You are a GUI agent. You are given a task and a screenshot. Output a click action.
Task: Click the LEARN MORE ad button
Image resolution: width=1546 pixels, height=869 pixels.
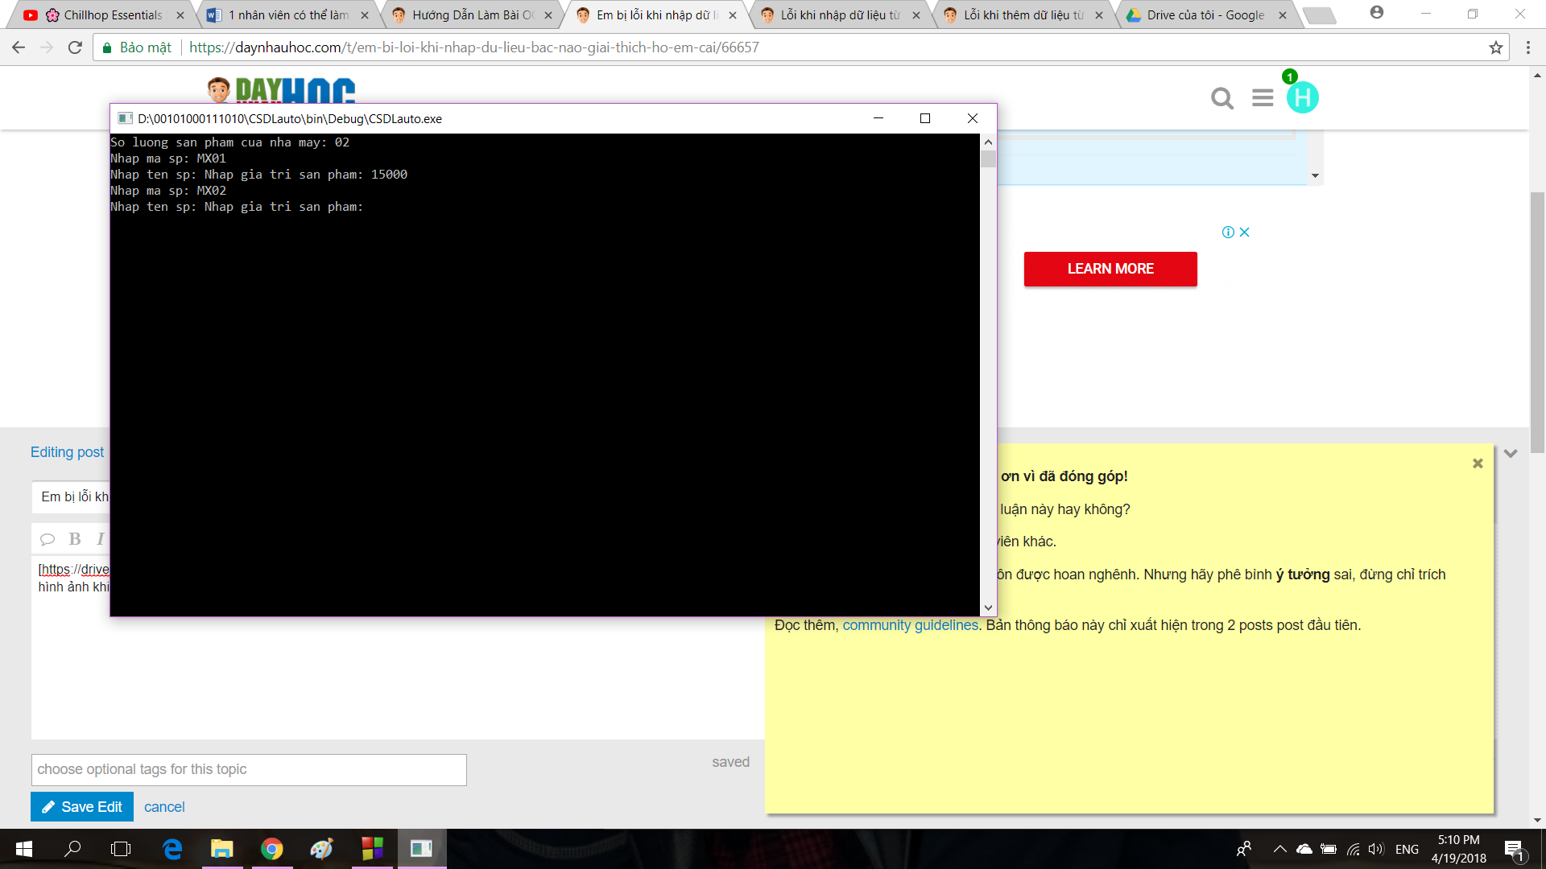[x=1110, y=269]
